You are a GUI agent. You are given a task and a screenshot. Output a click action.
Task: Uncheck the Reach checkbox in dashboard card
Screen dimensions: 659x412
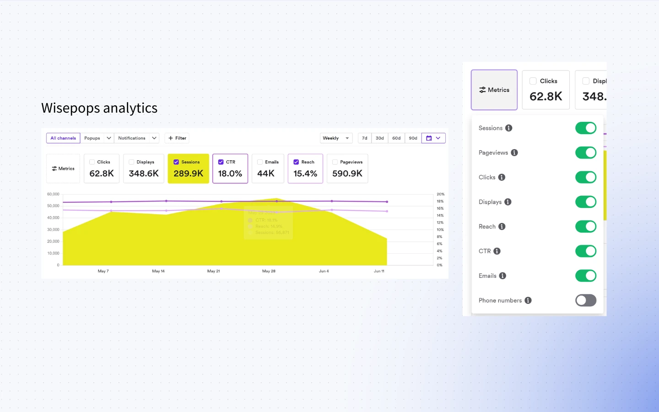[296, 162]
